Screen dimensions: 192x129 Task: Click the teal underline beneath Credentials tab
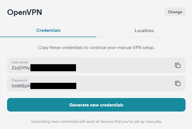(x=48, y=37)
